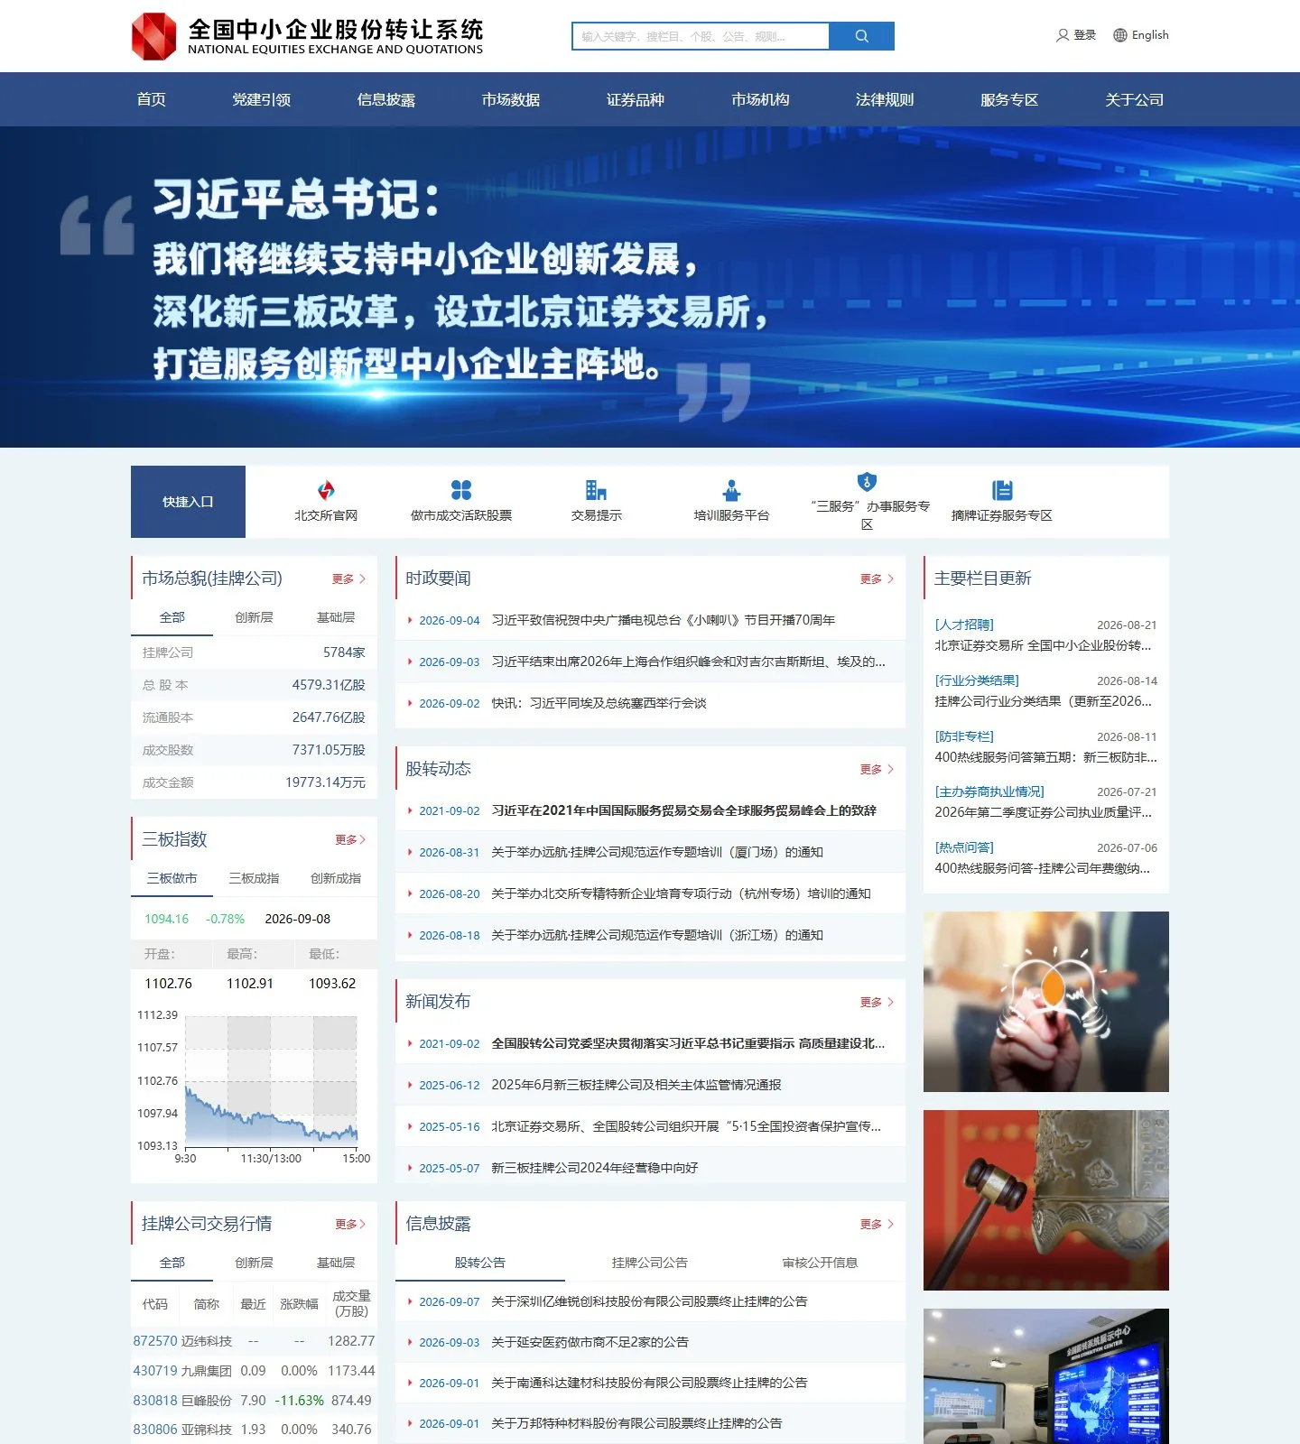Click the gavel and bell thumbnail image
1300x1444 pixels.
point(1046,1200)
